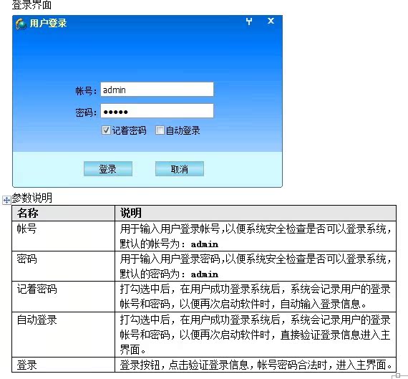Focus the 密码 password field

(157, 111)
